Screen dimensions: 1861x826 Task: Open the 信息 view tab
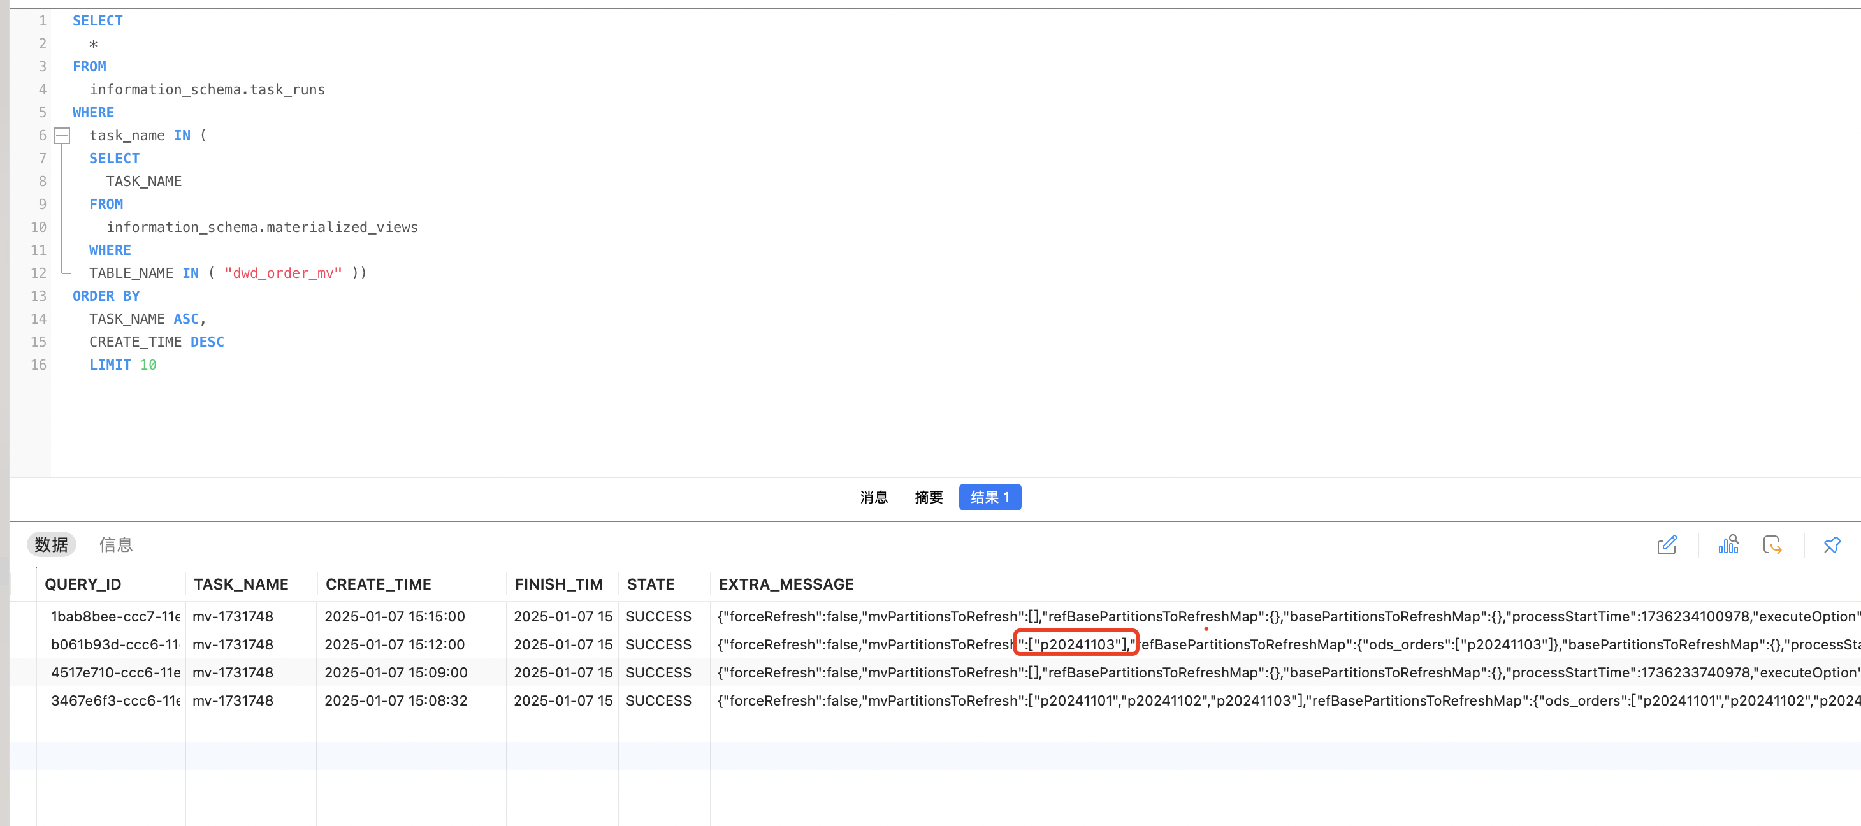pos(115,545)
